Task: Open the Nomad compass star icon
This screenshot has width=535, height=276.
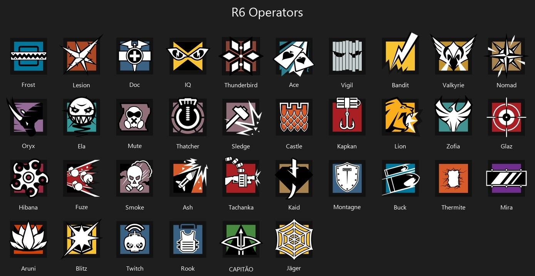Action: (x=507, y=55)
